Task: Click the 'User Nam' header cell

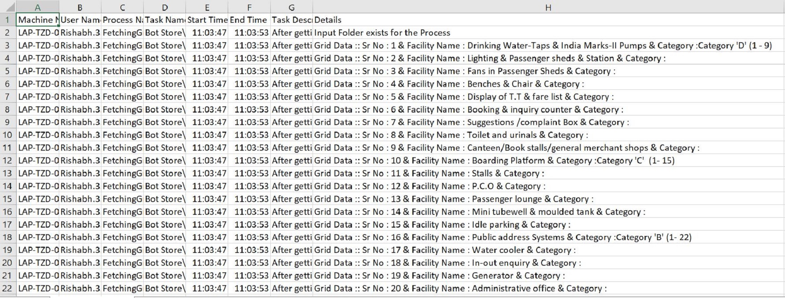Action: [x=80, y=20]
